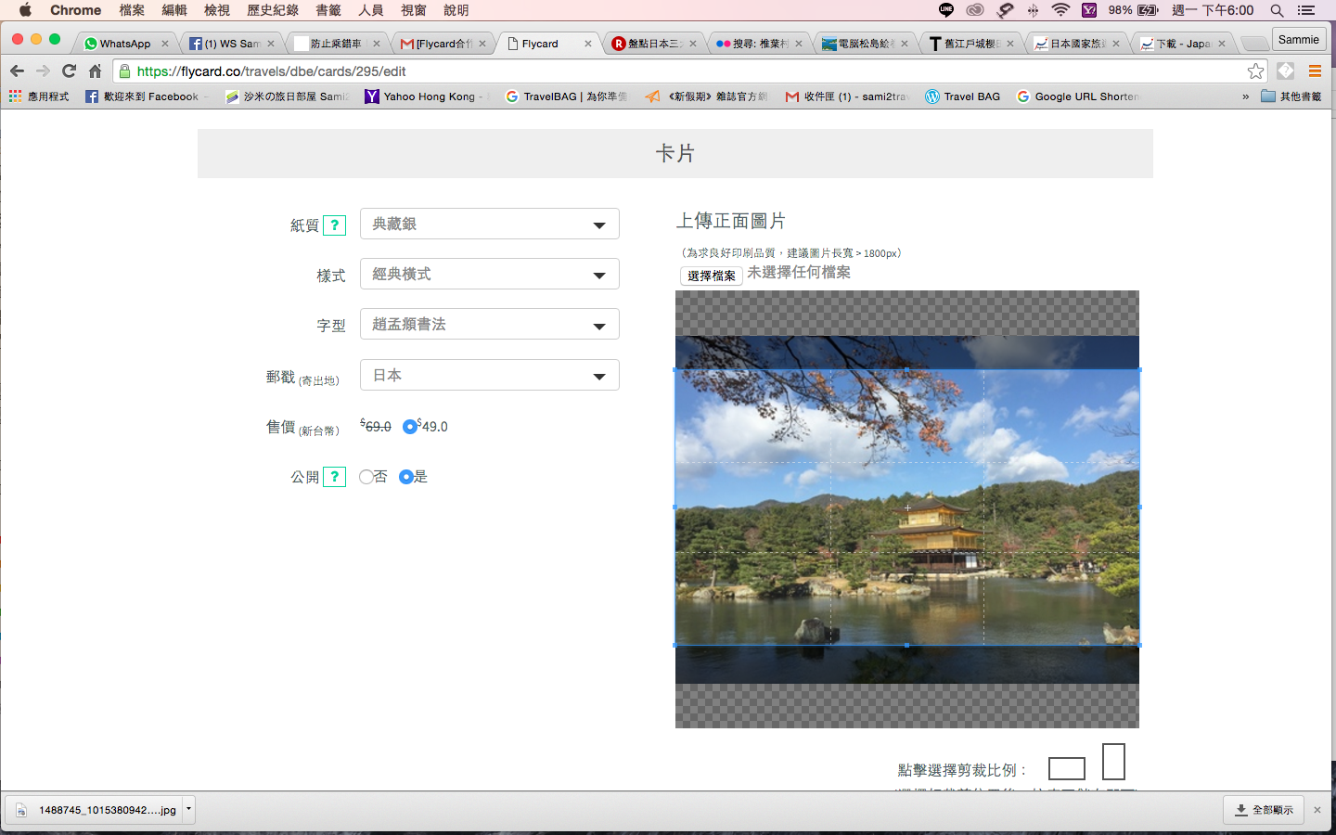1336x835 pixels.
Task: Select the $49.0 price radio button
Action: pos(409,427)
